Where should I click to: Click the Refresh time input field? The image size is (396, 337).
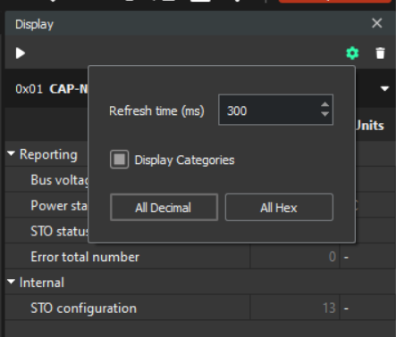pyautogui.click(x=275, y=110)
